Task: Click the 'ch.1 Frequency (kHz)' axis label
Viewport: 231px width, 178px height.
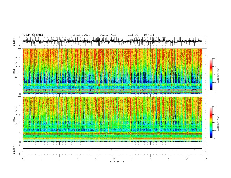Action: coord(15,67)
